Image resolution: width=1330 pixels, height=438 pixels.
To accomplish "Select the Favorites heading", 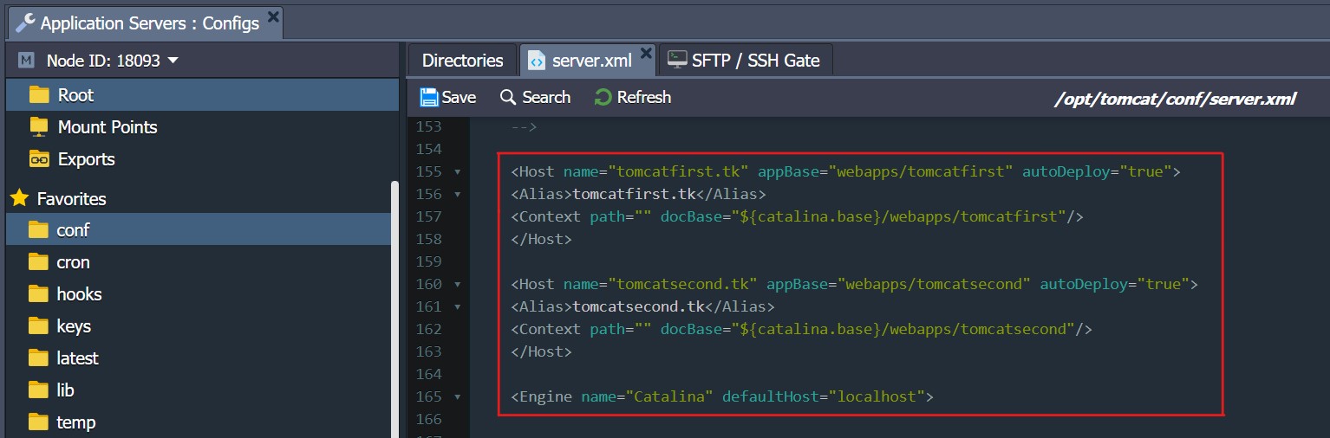I will pyautogui.click(x=71, y=199).
